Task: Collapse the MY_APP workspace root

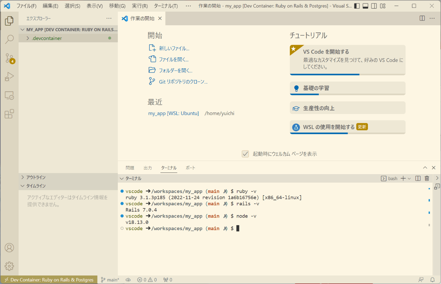Action: (68, 30)
